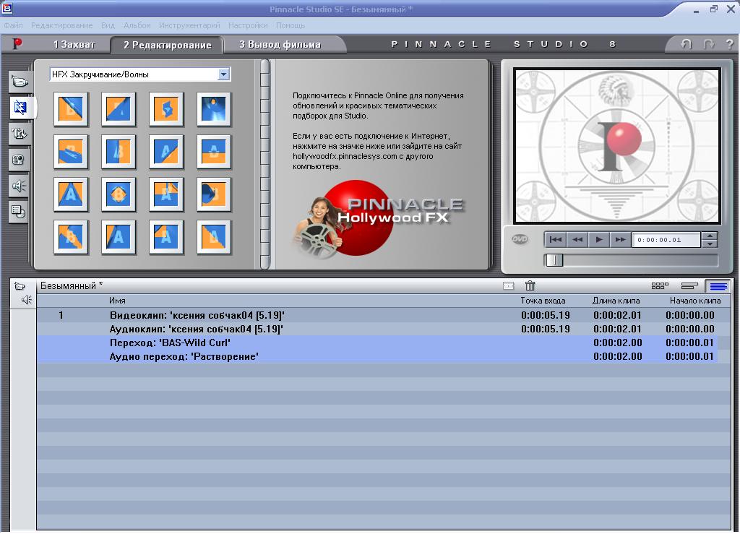Open the Вид menu
Image resolution: width=740 pixels, height=534 pixels.
(108, 25)
